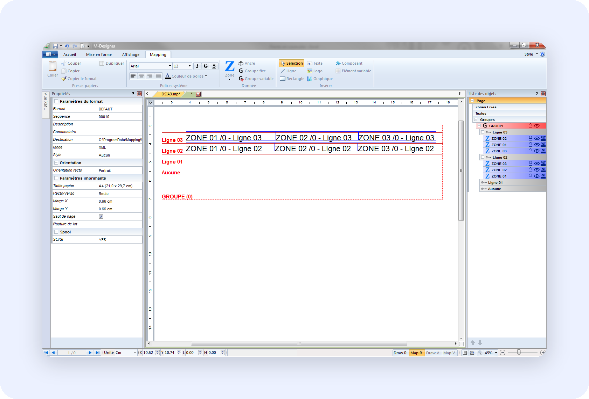
Task: Click the Ancre anchor tool
Action: [x=247, y=63]
